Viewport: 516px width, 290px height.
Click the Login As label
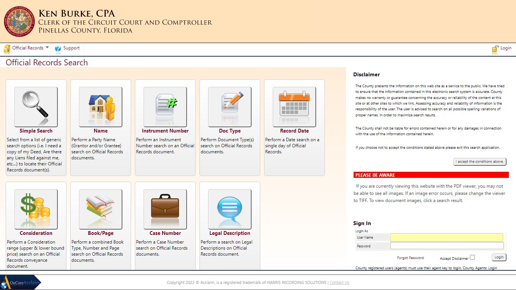coord(362,231)
